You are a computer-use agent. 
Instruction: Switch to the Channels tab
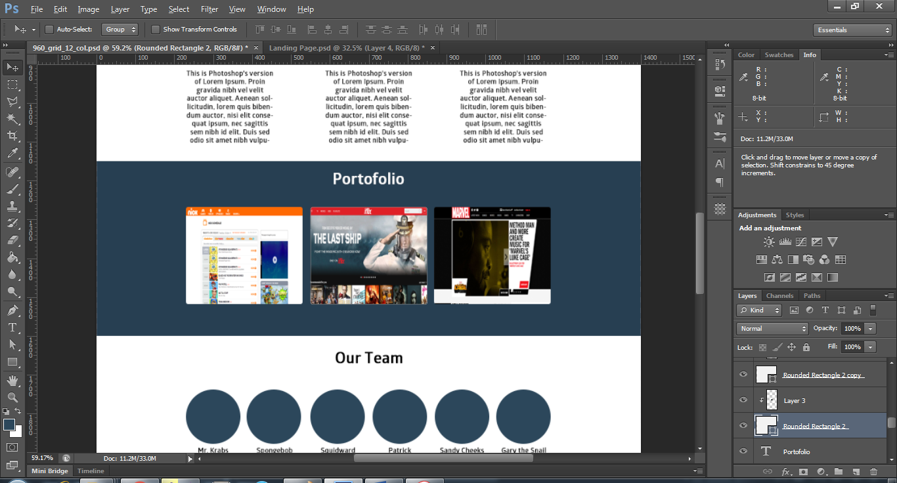coord(779,295)
